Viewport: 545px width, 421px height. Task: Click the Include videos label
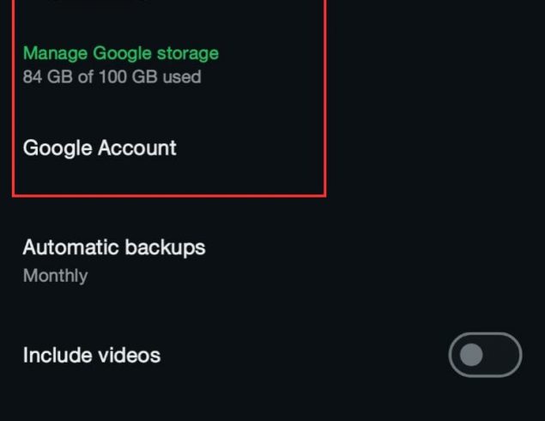click(92, 355)
